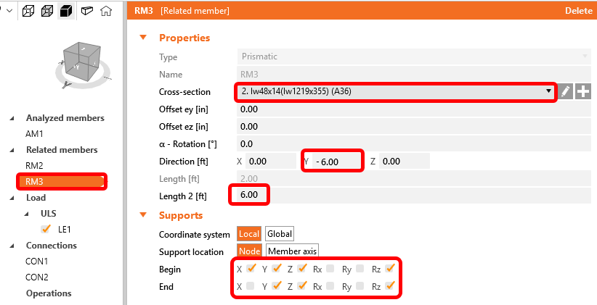The height and width of the screenshot is (305, 597).
Task: Collapse the ULS tree node
Action: pyautogui.click(x=27, y=214)
